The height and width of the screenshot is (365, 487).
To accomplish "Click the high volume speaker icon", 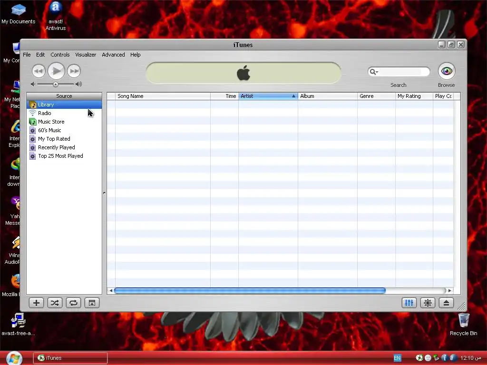I will point(78,84).
